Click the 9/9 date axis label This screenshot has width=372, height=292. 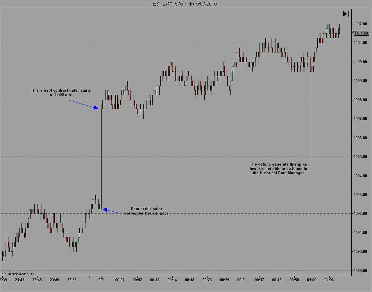[101, 280]
